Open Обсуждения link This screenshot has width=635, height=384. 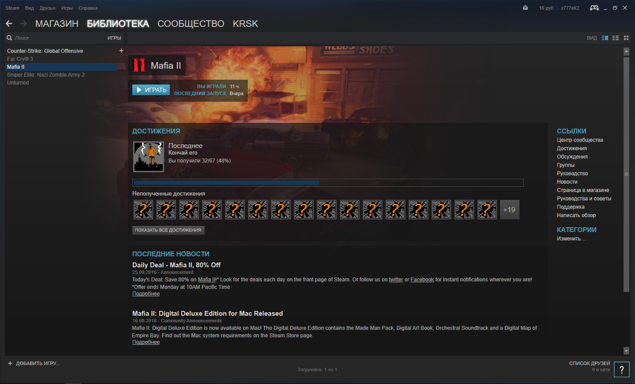[x=572, y=157]
